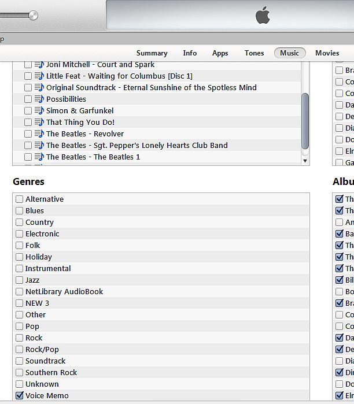354x404 pixels.
Task: Enable the Holiday genre
Action: [x=19, y=257]
